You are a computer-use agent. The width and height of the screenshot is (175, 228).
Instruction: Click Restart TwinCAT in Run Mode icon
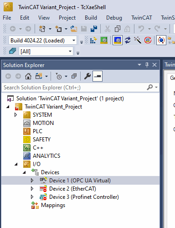coord(104,40)
